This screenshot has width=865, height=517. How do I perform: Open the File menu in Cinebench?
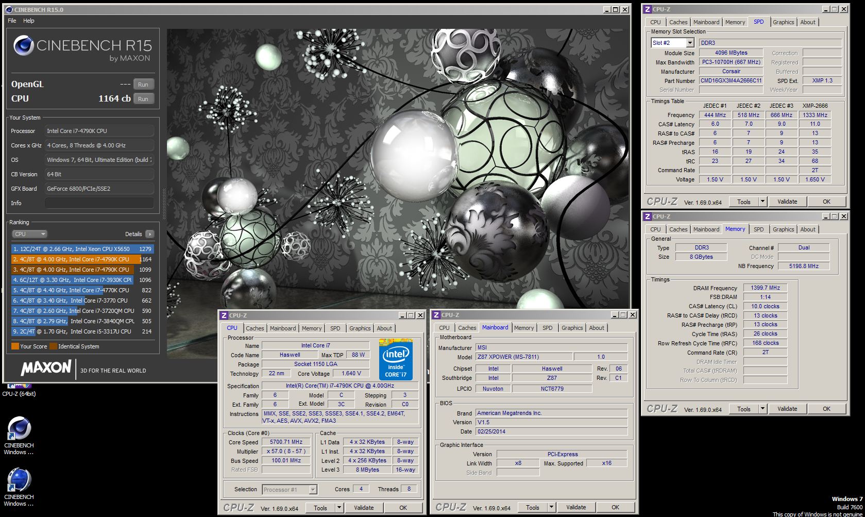pos(12,21)
